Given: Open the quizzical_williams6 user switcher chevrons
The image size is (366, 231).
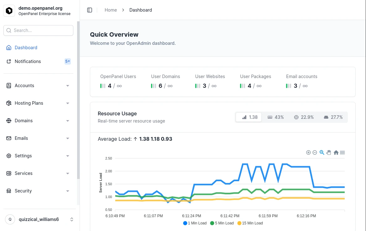Looking at the screenshot, I should [x=72, y=219].
